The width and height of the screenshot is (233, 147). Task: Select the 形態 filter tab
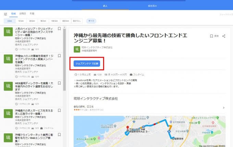(32, 14)
